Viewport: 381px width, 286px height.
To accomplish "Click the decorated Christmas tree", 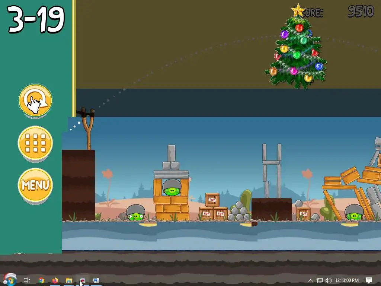I will pos(296,49).
